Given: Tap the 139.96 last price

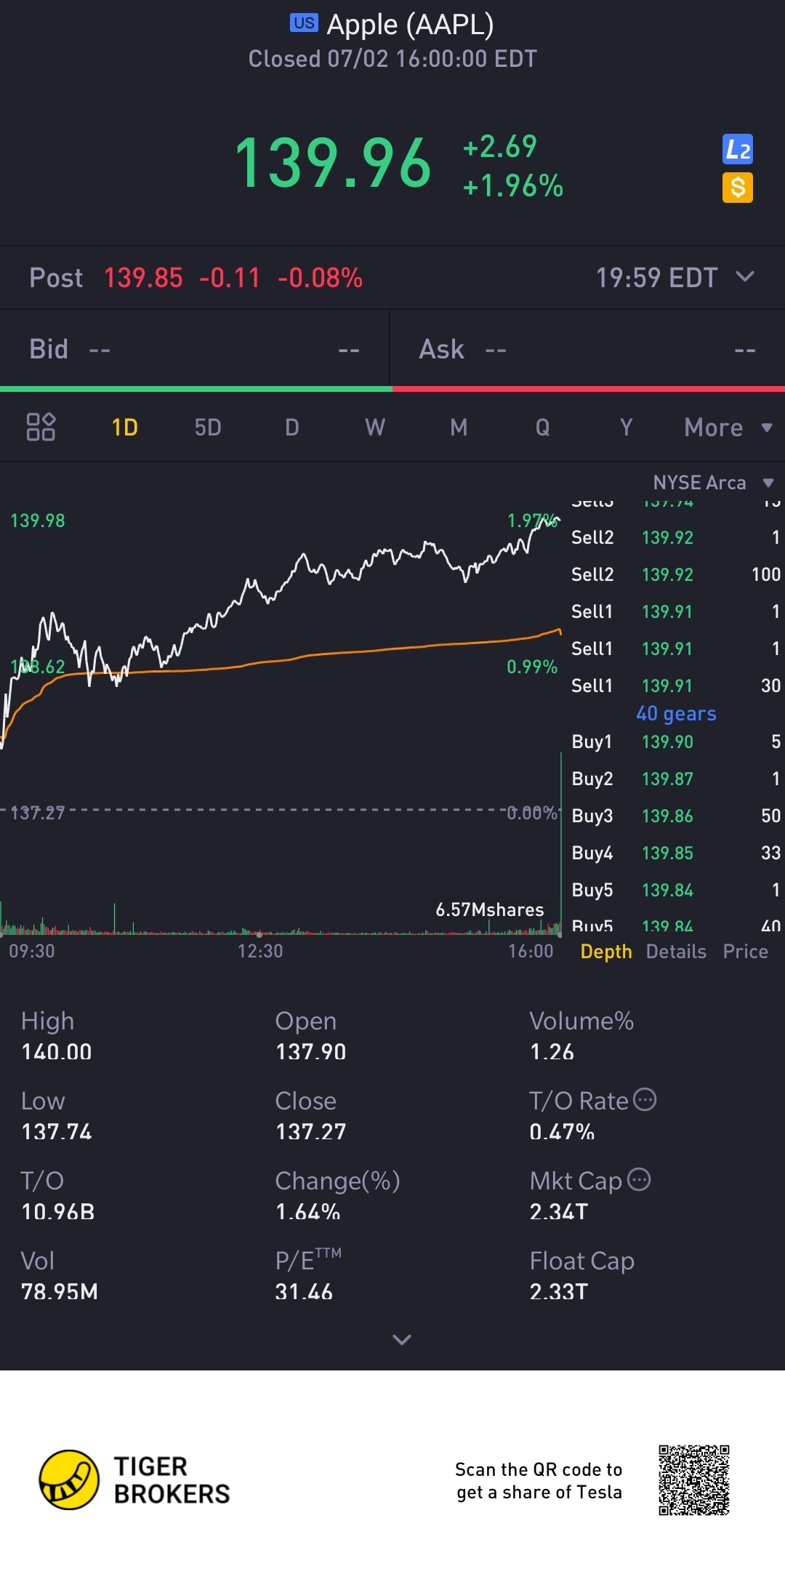Looking at the screenshot, I should (x=334, y=164).
